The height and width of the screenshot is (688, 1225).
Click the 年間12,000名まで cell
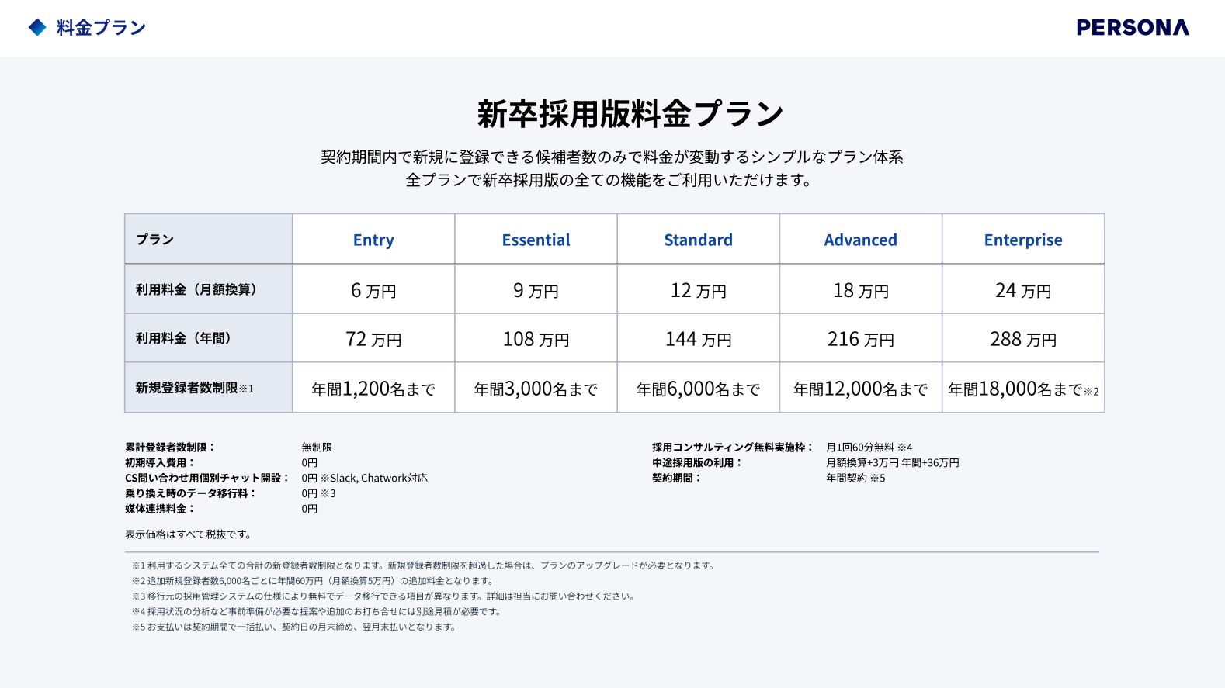pos(860,389)
